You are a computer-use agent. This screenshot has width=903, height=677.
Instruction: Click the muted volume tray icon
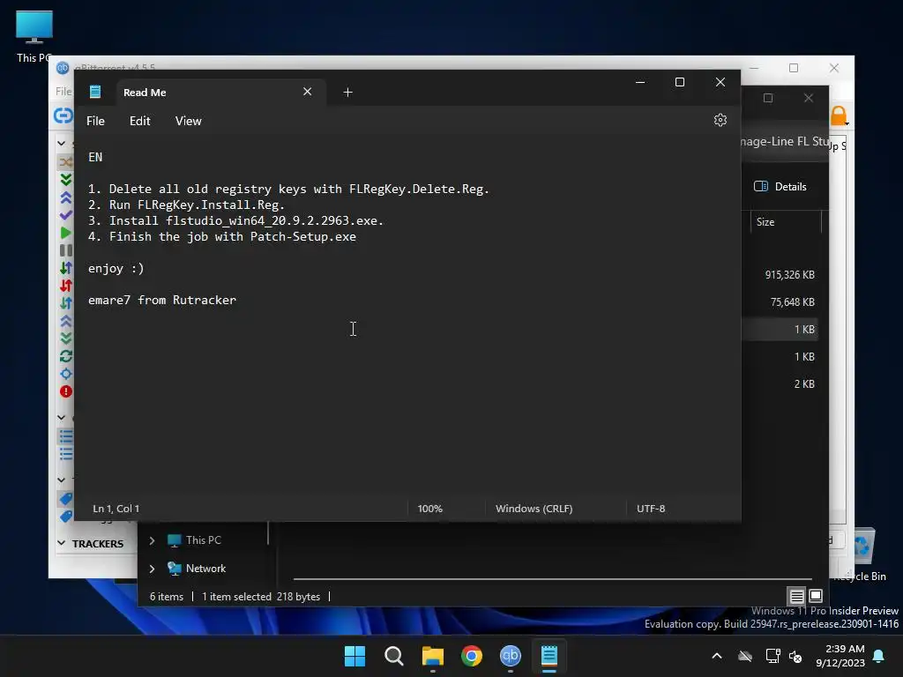pyautogui.click(x=795, y=656)
